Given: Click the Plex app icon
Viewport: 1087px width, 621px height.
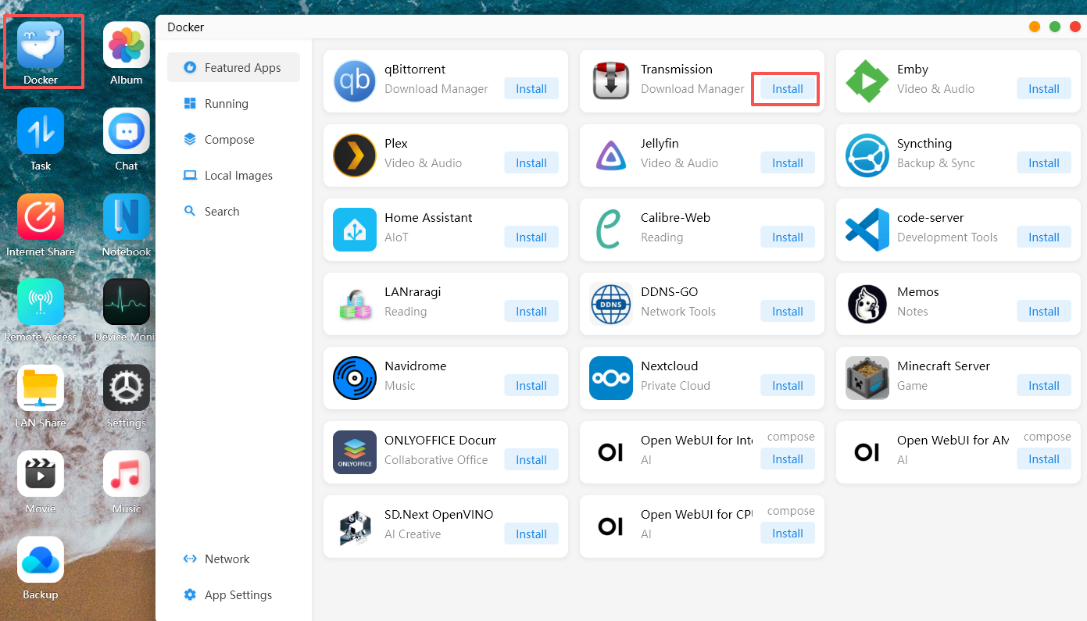Looking at the screenshot, I should [x=355, y=155].
